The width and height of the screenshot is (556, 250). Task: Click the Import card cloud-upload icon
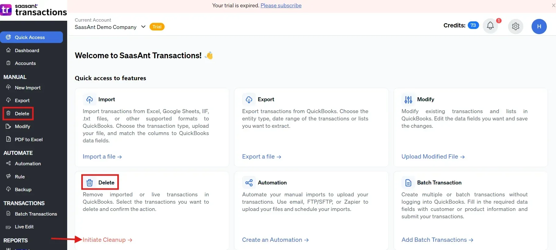point(89,99)
